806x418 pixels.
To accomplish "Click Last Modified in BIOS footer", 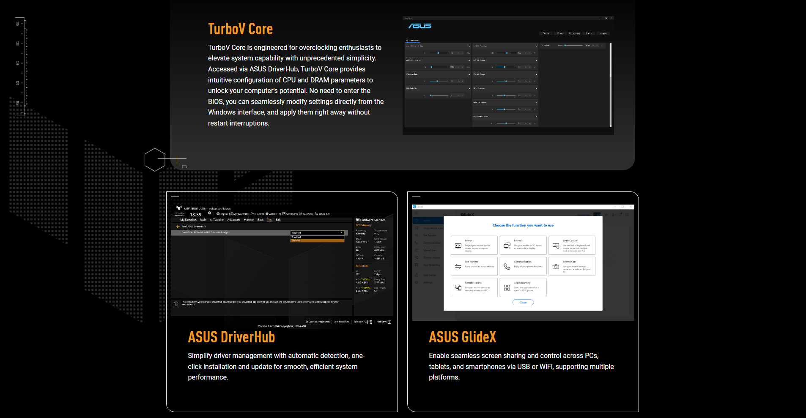I will (x=342, y=322).
